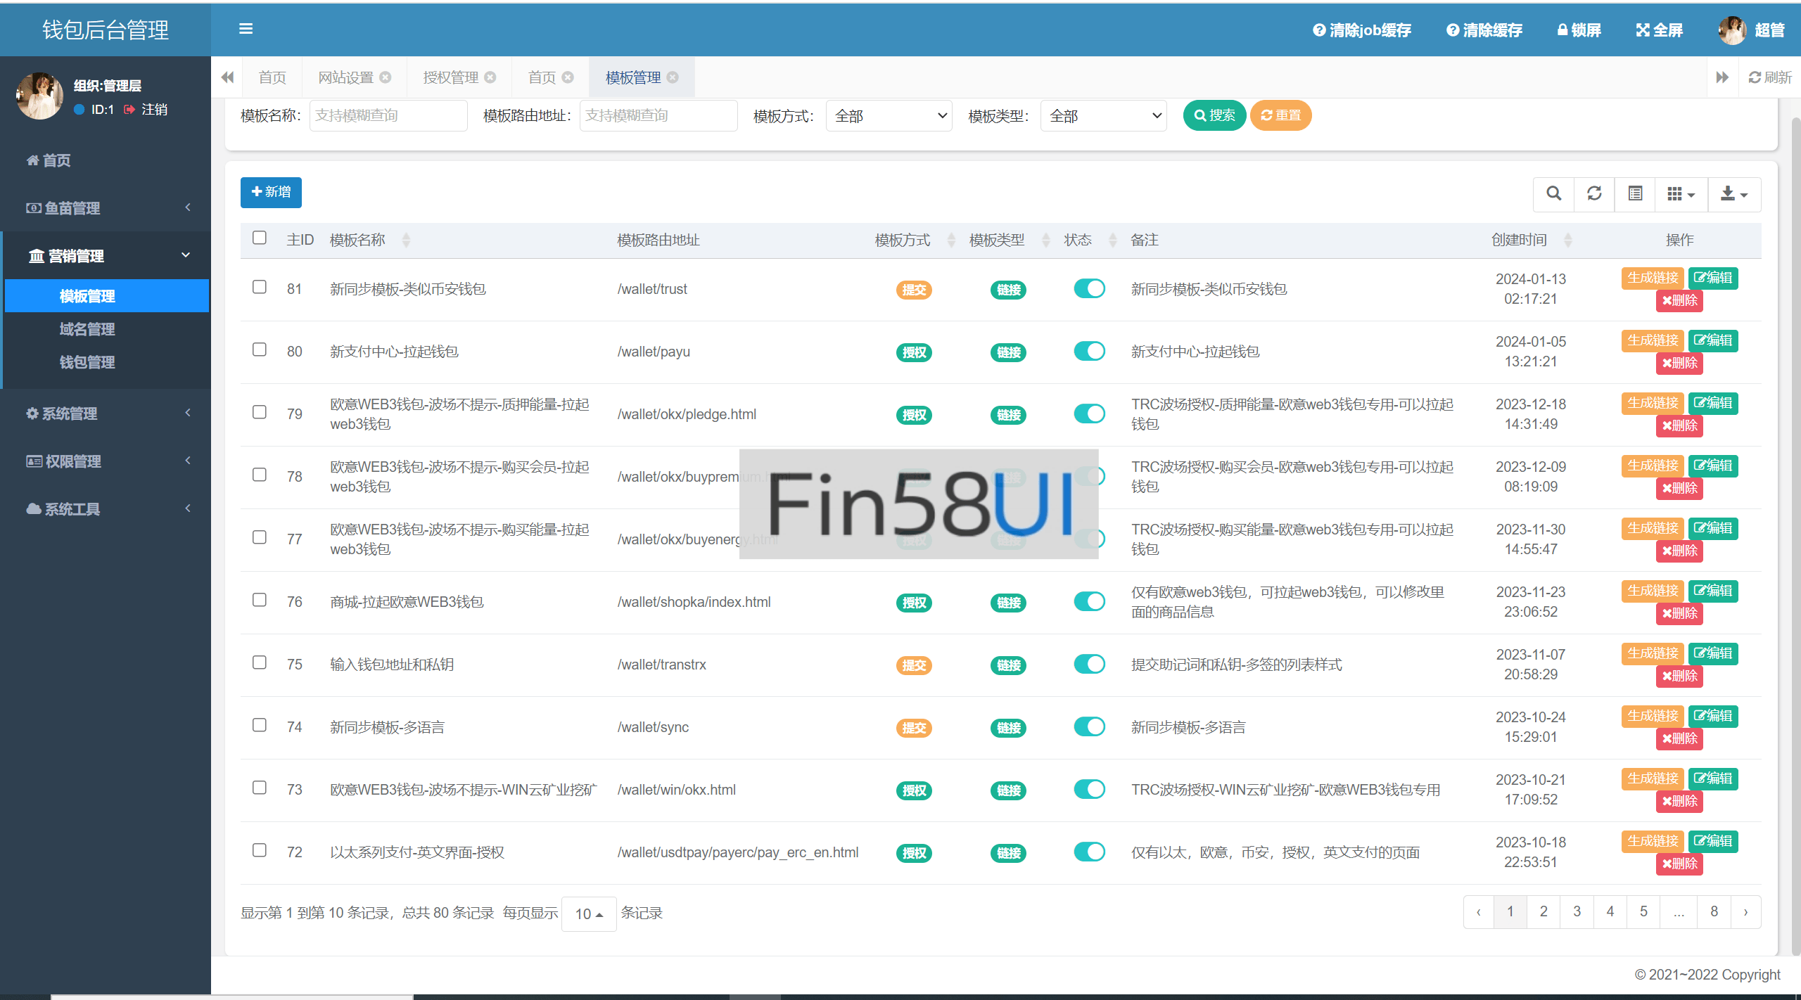Close the 网站设置 tab via X
Viewport: 1801px width, 1000px height.
(x=386, y=77)
